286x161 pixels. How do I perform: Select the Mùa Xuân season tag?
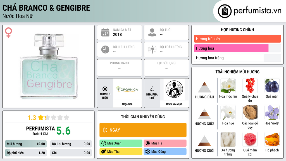pyautogui.click(x=121, y=143)
